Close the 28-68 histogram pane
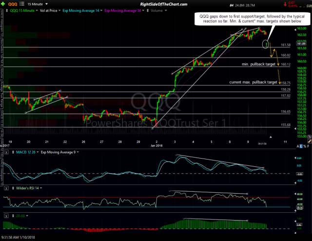Viewport: 312px width, 241px height. 6,216
